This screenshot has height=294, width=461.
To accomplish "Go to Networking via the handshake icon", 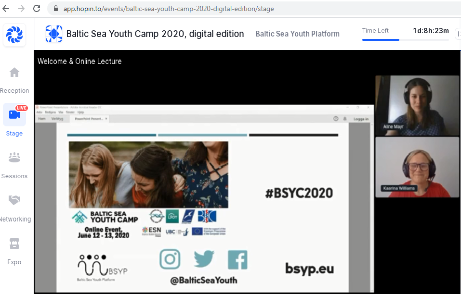I will (14, 200).
